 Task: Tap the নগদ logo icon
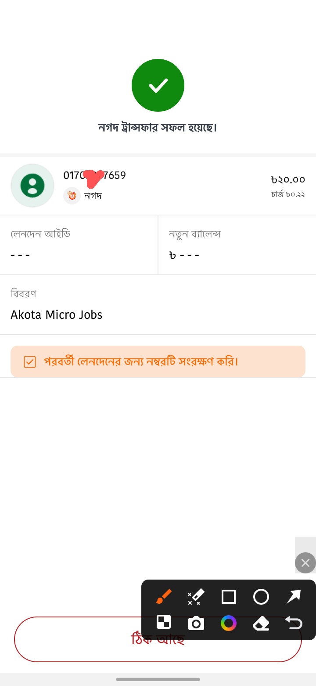pos(72,196)
